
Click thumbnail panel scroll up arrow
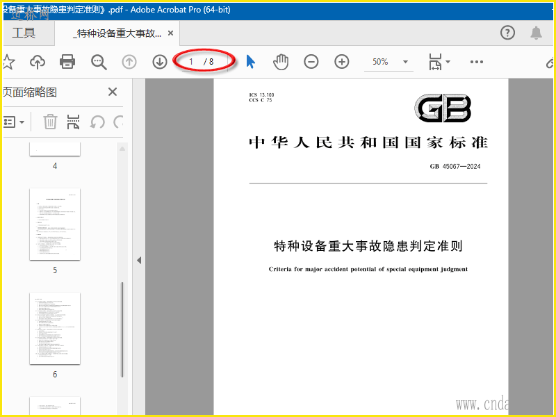pyautogui.click(x=122, y=149)
